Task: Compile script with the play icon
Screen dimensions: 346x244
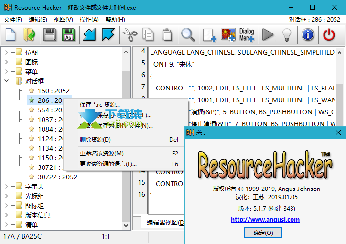Action: (268, 34)
